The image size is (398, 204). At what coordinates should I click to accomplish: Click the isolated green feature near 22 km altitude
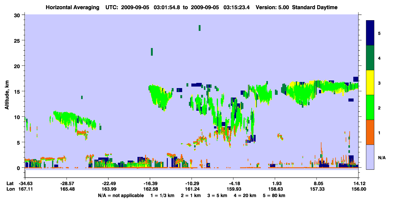(152, 52)
